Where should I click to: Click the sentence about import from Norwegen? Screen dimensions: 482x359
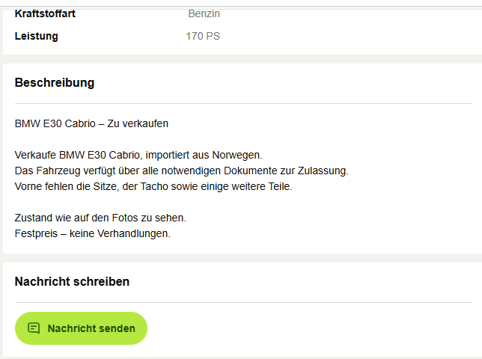click(x=138, y=155)
